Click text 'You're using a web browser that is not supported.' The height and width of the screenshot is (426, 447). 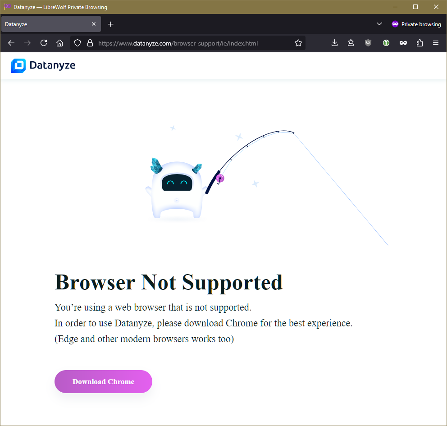tap(153, 307)
